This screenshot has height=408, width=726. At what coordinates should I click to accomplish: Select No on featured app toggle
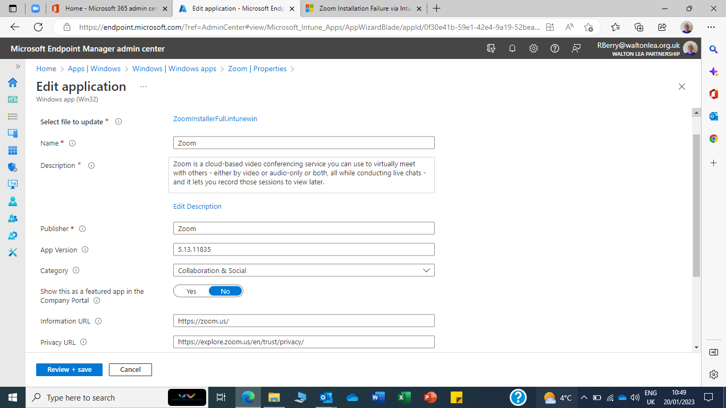click(x=225, y=291)
